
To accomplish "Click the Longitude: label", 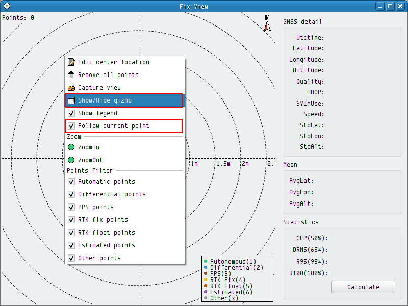I will coord(307,60).
